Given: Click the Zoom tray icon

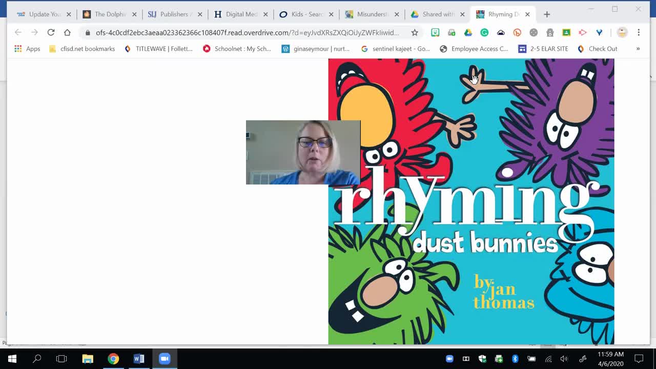Looking at the screenshot, I should (449, 359).
